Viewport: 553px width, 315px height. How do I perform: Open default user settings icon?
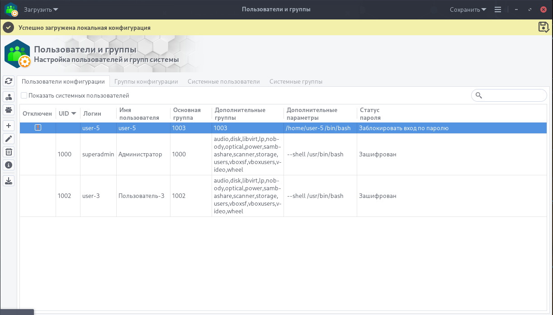coord(9,97)
